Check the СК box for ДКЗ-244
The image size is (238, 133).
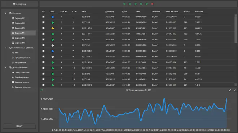click(x=43, y=16)
